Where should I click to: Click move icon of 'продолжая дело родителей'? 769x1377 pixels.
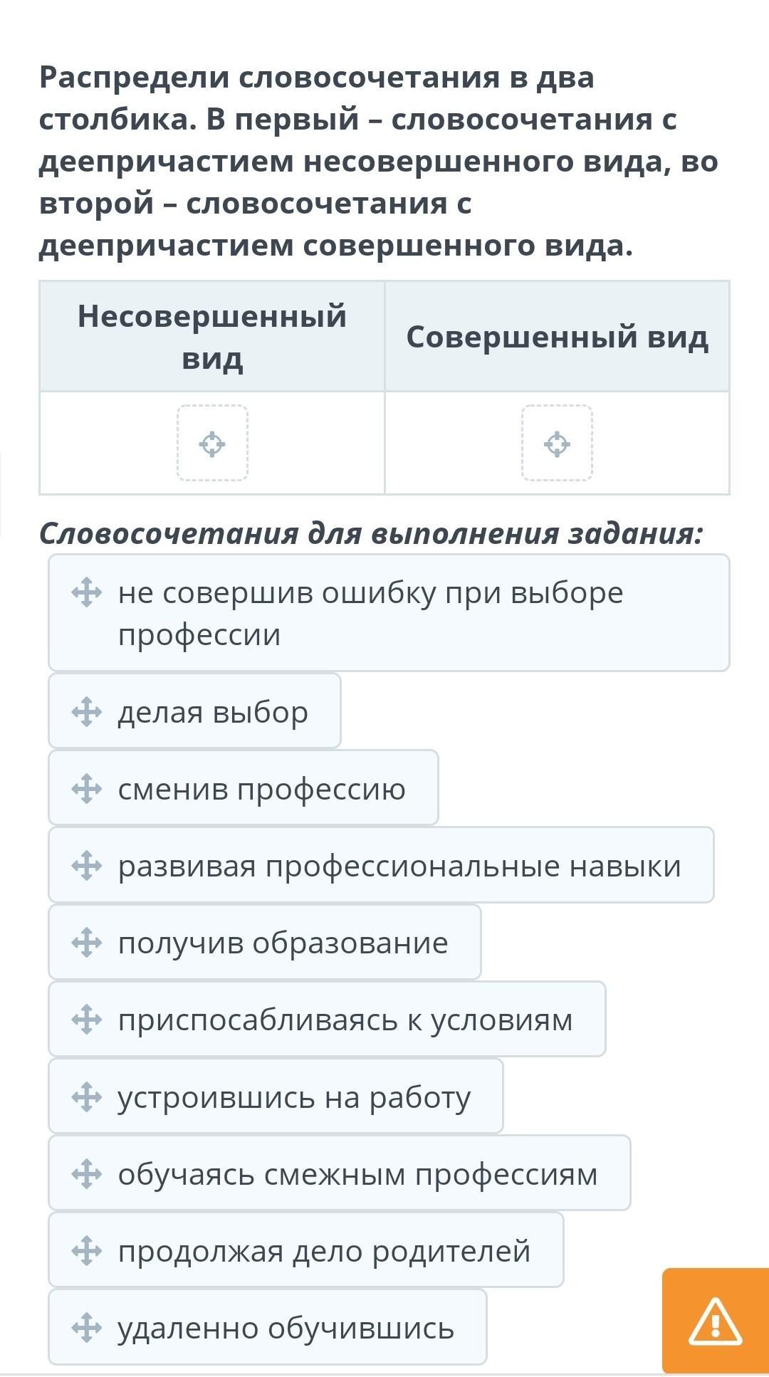click(86, 1250)
